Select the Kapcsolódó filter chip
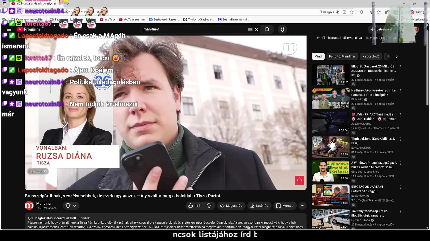 coord(371,56)
